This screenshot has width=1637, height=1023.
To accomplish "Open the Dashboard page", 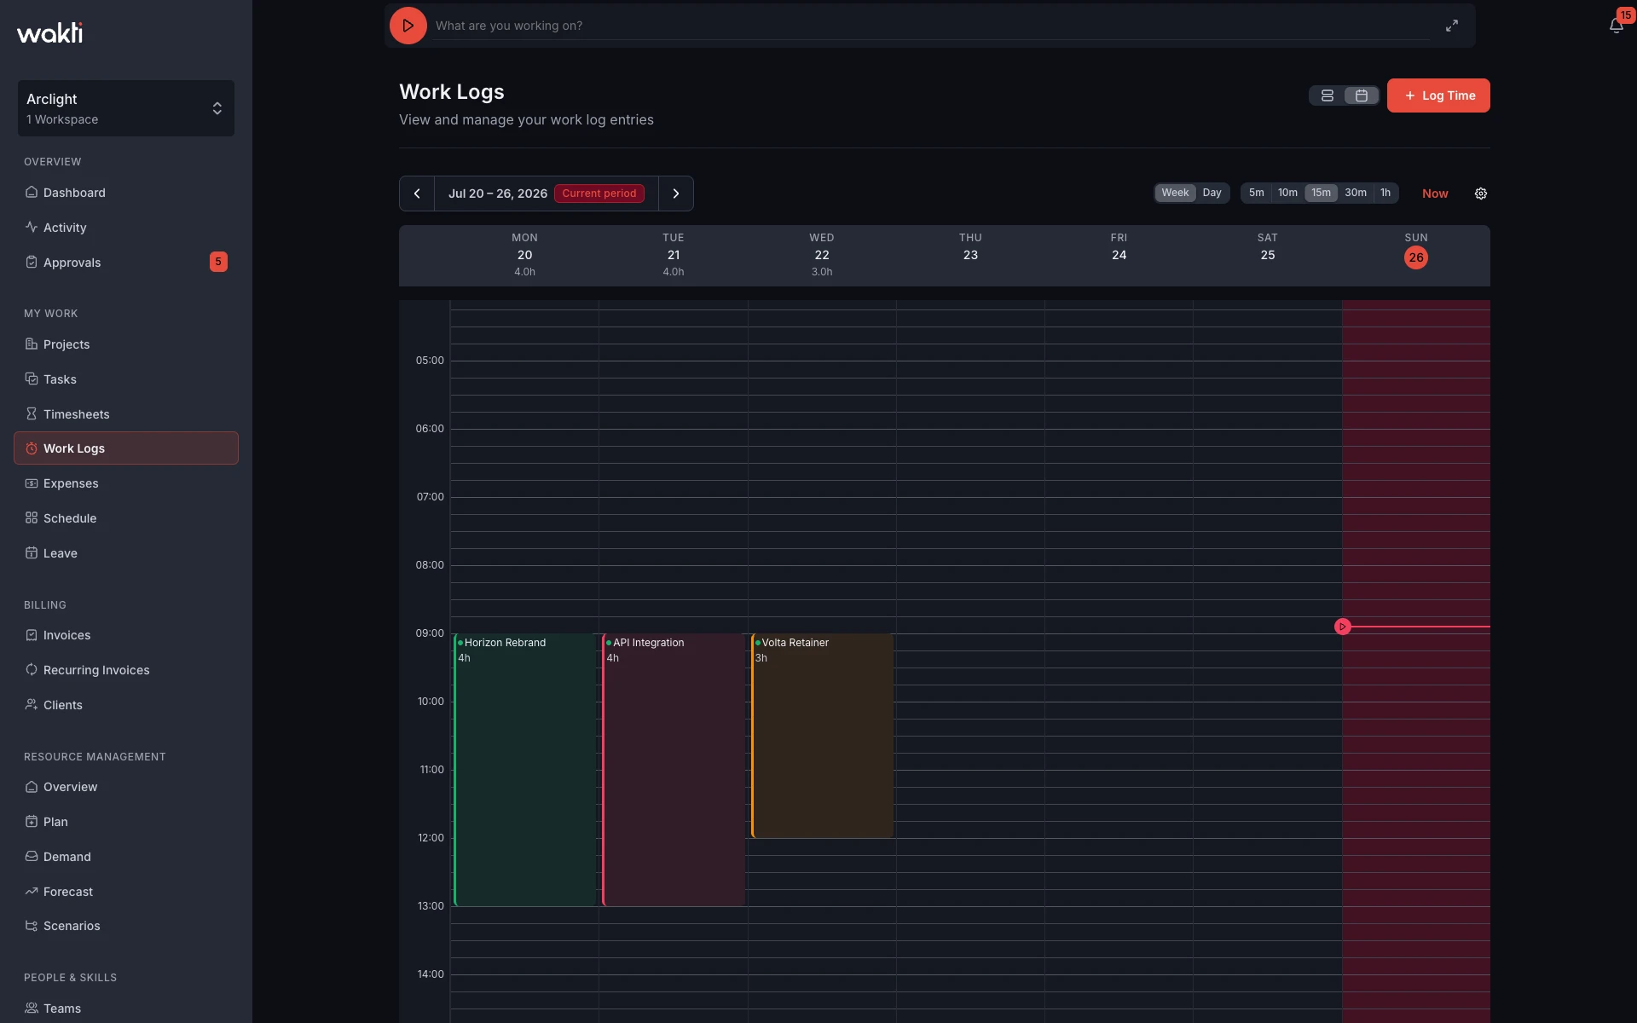I will tap(126, 193).
